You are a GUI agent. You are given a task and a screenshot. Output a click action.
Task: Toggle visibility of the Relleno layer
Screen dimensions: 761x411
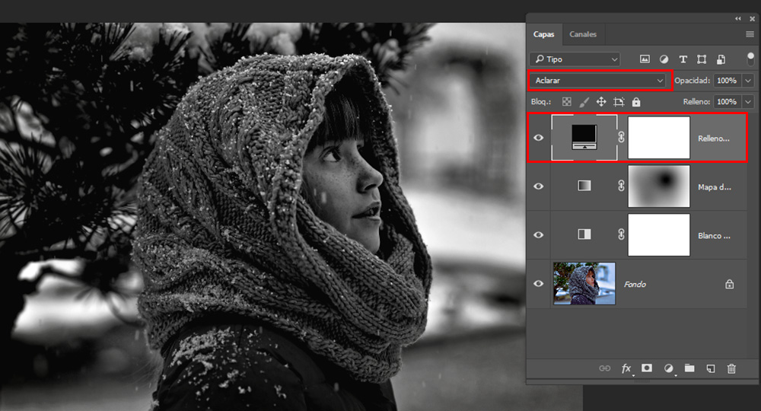tap(539, 138)
